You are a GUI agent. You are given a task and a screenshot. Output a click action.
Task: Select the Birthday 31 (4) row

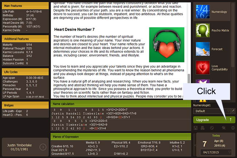(25, 15)
